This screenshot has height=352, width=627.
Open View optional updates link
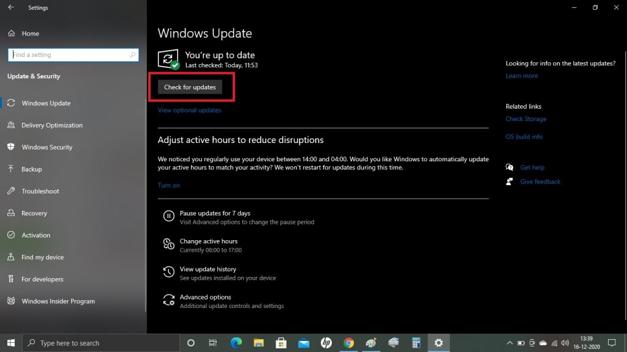coord(189,110)
